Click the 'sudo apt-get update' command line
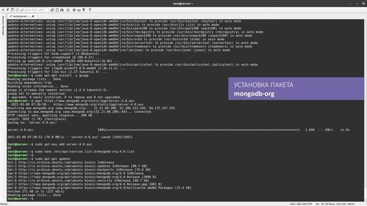The image size is (367, 206). (x=38, y=159)
